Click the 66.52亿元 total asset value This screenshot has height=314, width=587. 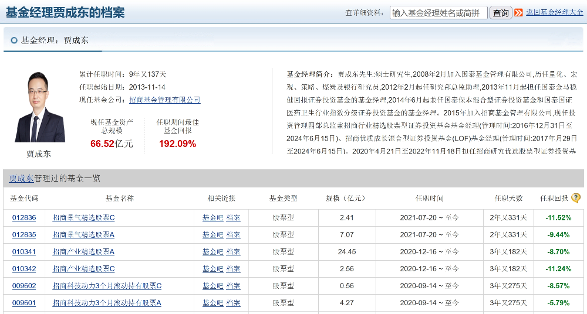point(112,144)
